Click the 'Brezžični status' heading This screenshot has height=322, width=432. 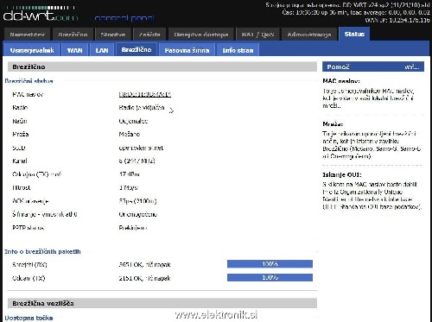tap(29, 81)
